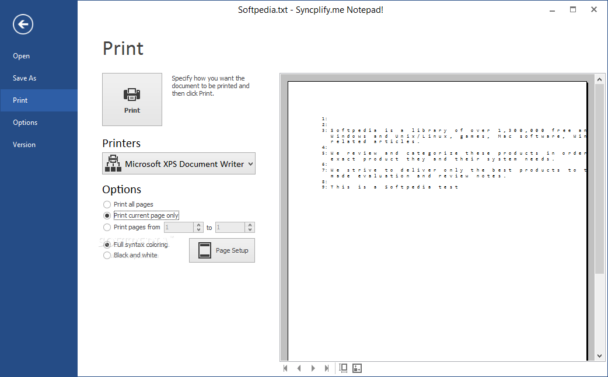This screenshot has width=608, height=377.
Task: Click the end page spinner arrows
Action: 250,227
